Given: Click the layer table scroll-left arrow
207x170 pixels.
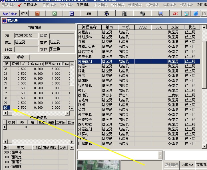Looking at the screenshot, I should tap(5, 113).
